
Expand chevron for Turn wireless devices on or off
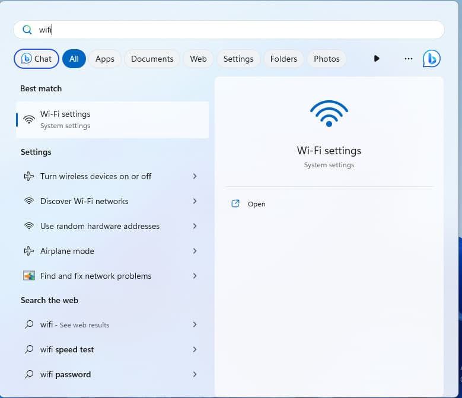195,176
